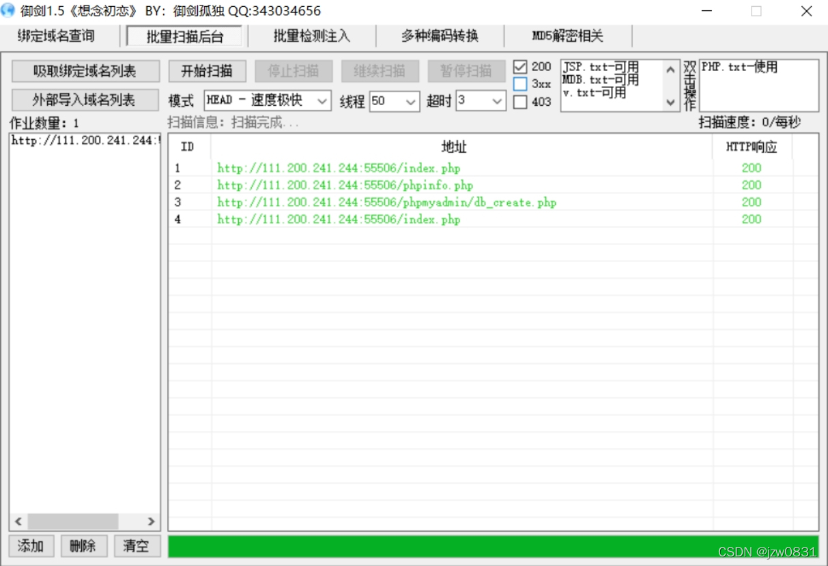
Task: Click the right arrow of the horizontal scrollbar
Action: pyautogui.click(x=152, y=520)
